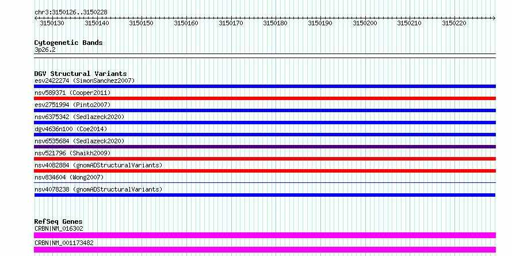
Task: Click the red bar under nsv4082884
Action: pos(265,171)
